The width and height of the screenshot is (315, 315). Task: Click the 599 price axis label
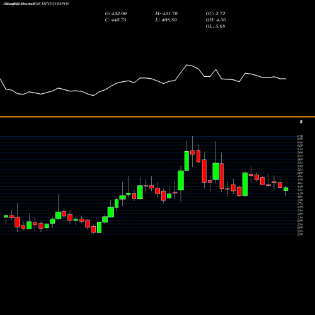click(301, 152)
